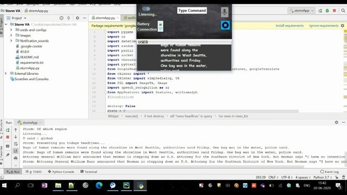Image resolution: width=347 pixels, height=195 pixels.
Task: Click Run console horizontal scrollbar
Action: [163, 167]
